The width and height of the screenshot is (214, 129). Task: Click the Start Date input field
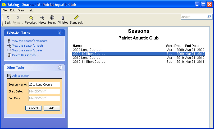tap(44, 91)
